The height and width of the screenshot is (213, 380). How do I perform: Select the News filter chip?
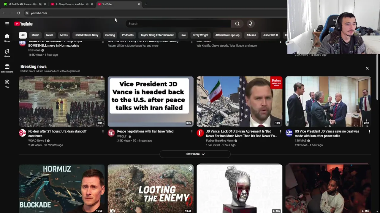(x=50, y=35)
